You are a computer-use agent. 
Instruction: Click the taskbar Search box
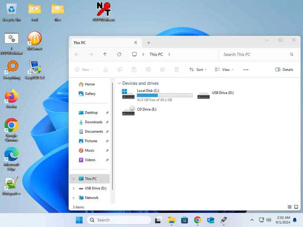(119, 220)
